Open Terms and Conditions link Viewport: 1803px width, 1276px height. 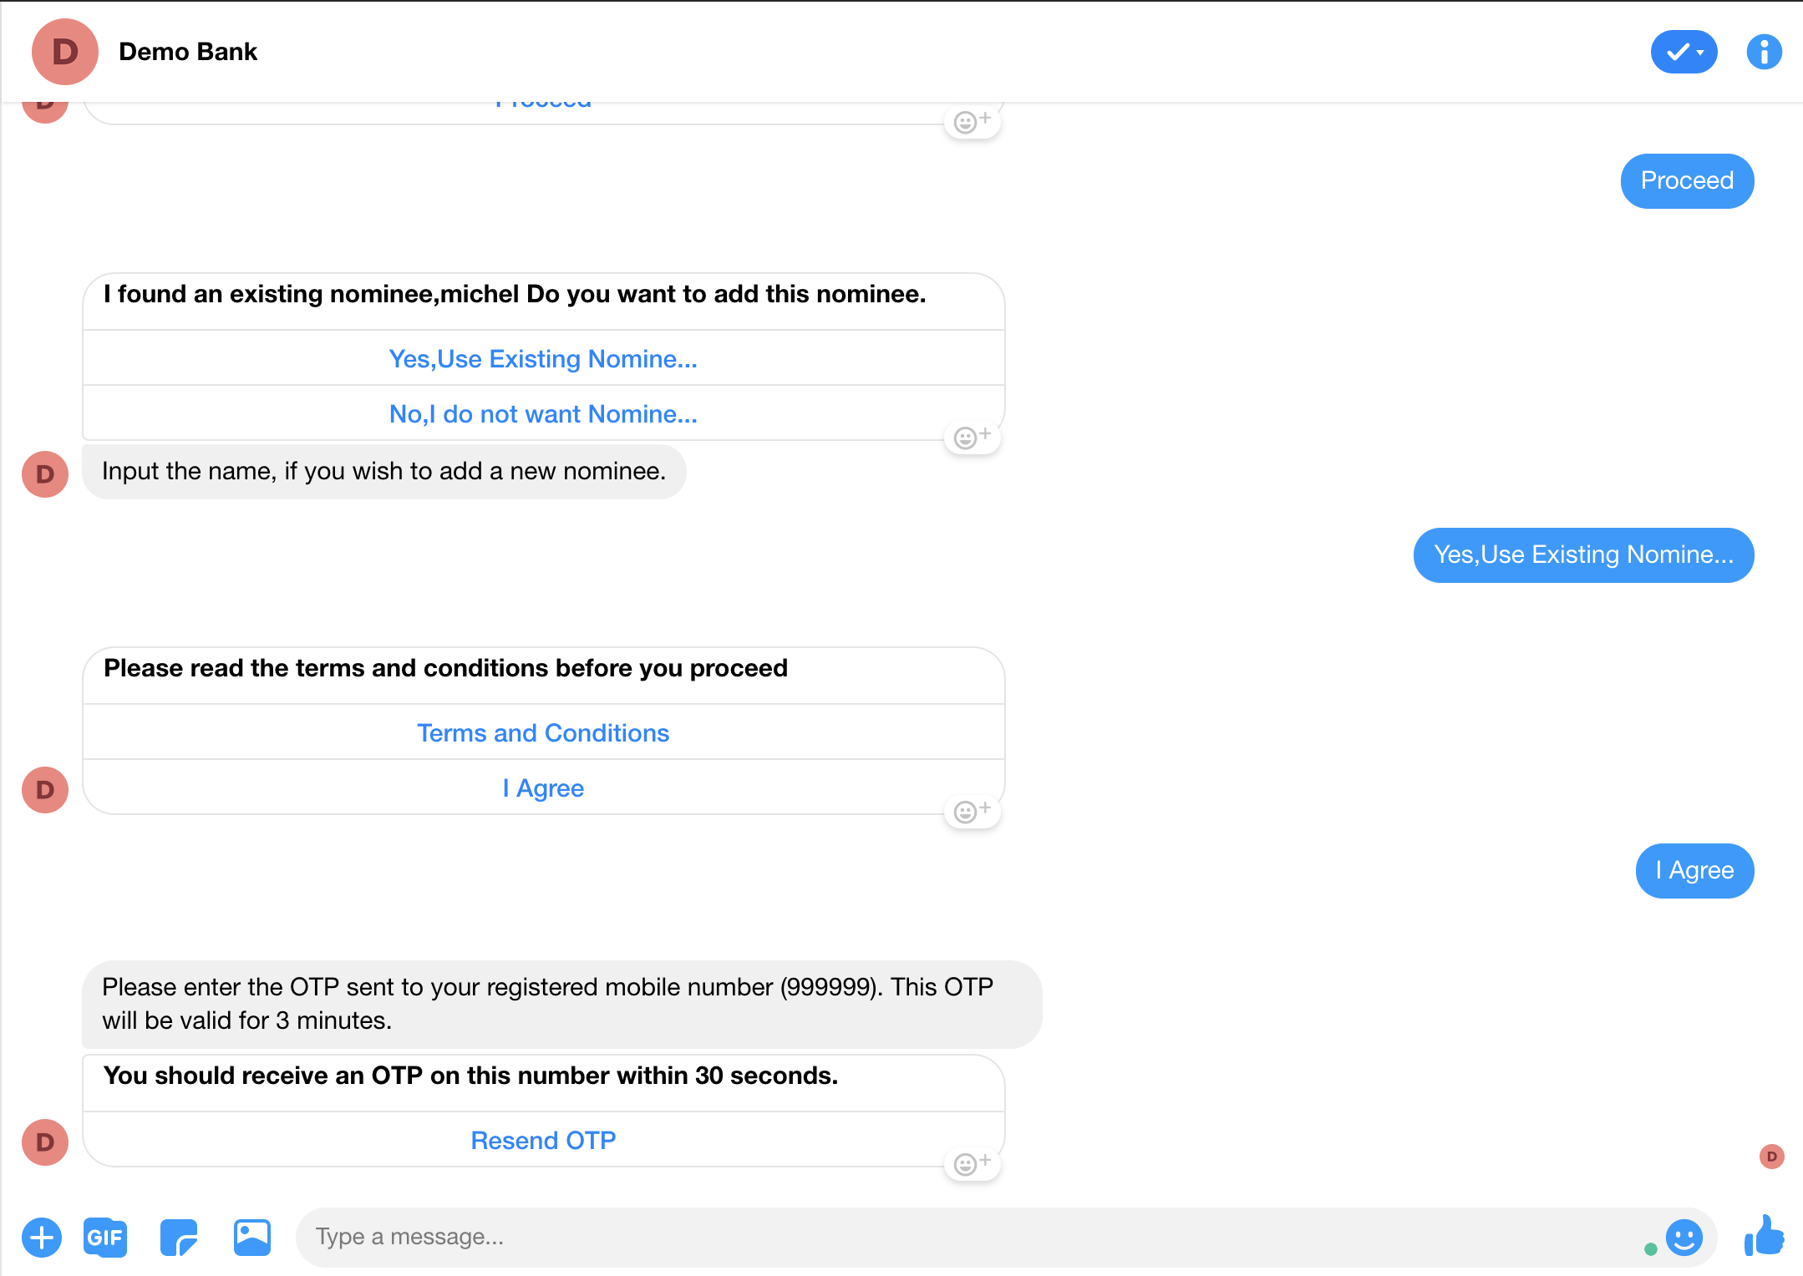click(x=541, y=733)
